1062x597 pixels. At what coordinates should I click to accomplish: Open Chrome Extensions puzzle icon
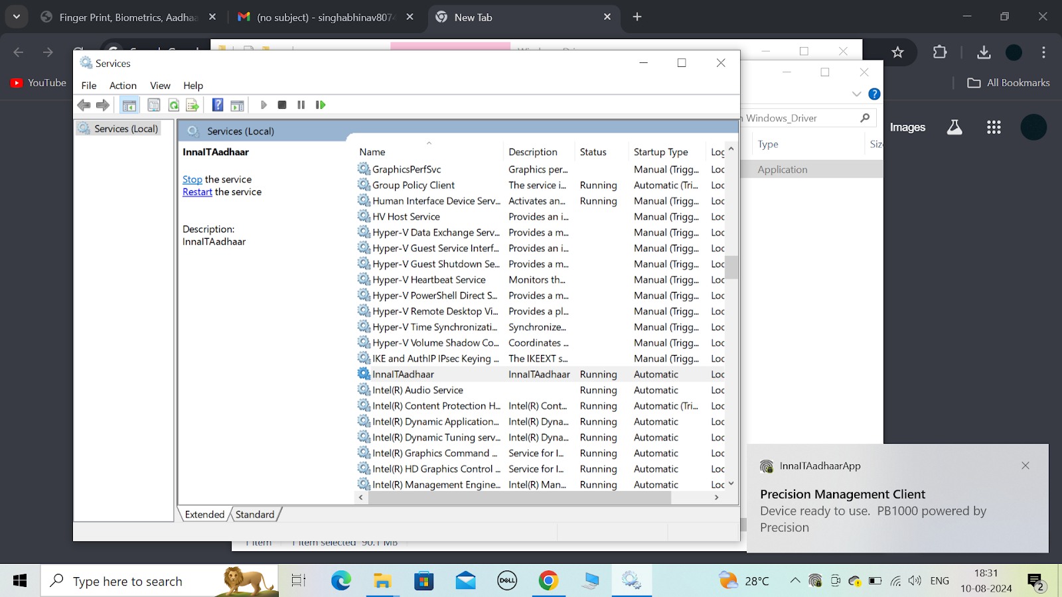point(940,52)
